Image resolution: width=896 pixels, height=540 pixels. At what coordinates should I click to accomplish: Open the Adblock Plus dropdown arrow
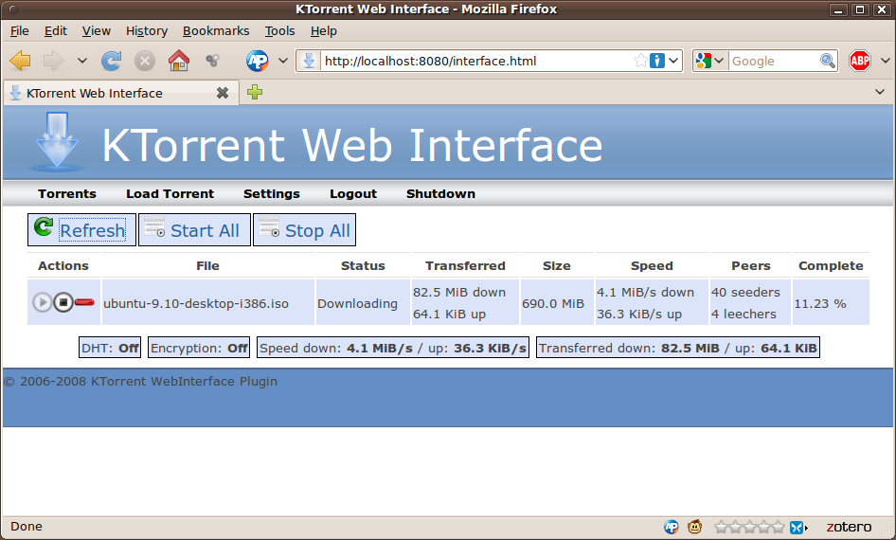coord(886,61)
